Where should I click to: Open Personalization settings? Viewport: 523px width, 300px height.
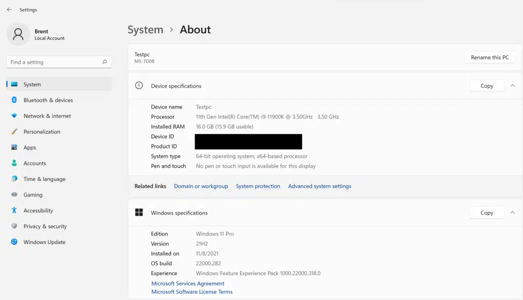tap(59, 131)
